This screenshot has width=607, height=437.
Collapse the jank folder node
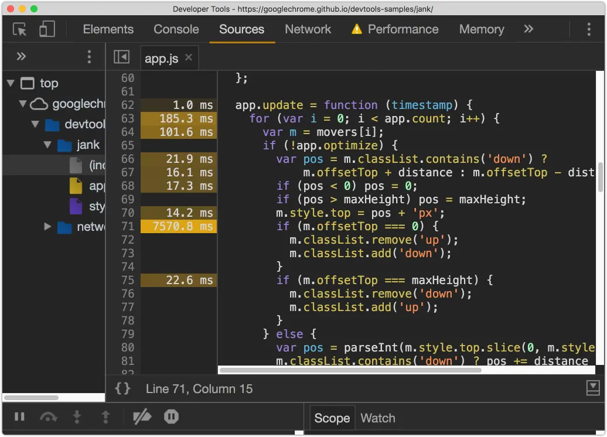point(47,144)
